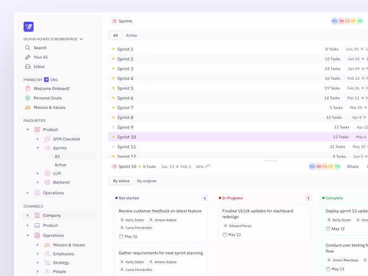The image size is (368, 276).
Task: Open Olivia Howel's Workspace dropdown
Action: pyautogui.click(x=53, y=39)
